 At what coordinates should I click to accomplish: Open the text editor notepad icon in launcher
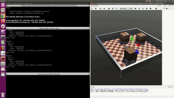3,53
